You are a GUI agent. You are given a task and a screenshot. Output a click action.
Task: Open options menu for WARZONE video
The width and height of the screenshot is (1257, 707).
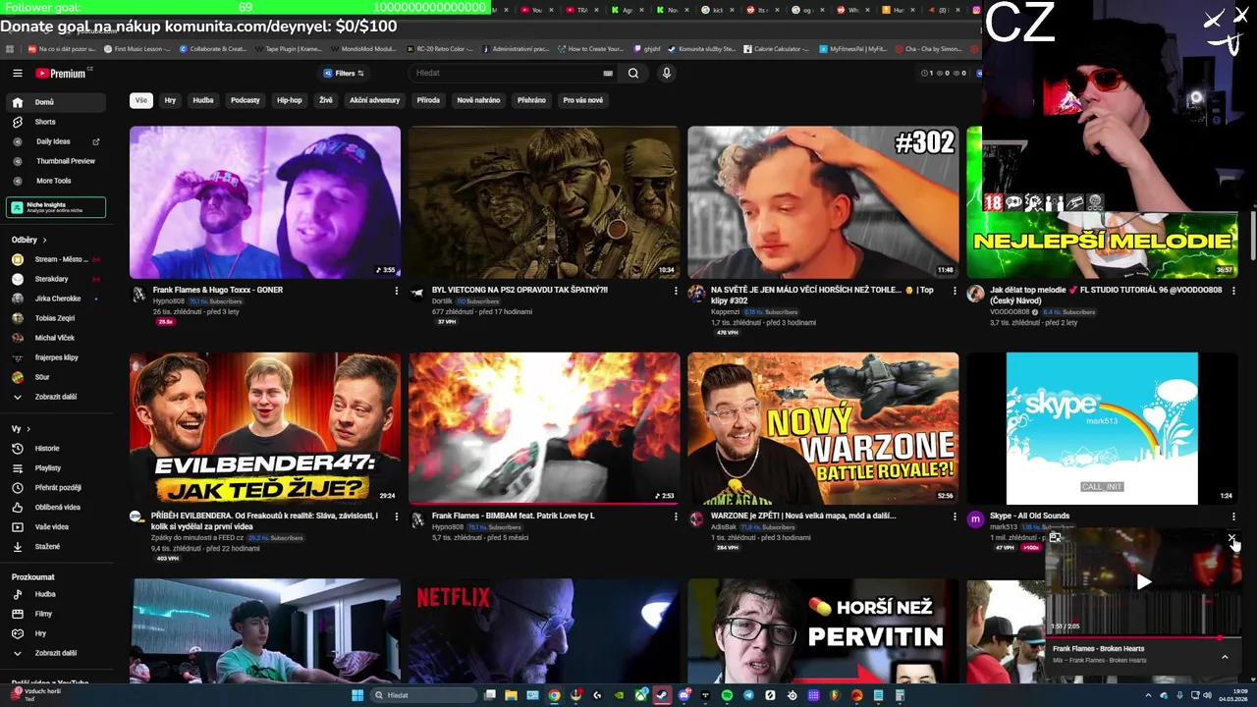[955, 517]
